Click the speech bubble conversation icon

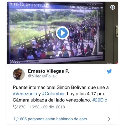point(16,119)
